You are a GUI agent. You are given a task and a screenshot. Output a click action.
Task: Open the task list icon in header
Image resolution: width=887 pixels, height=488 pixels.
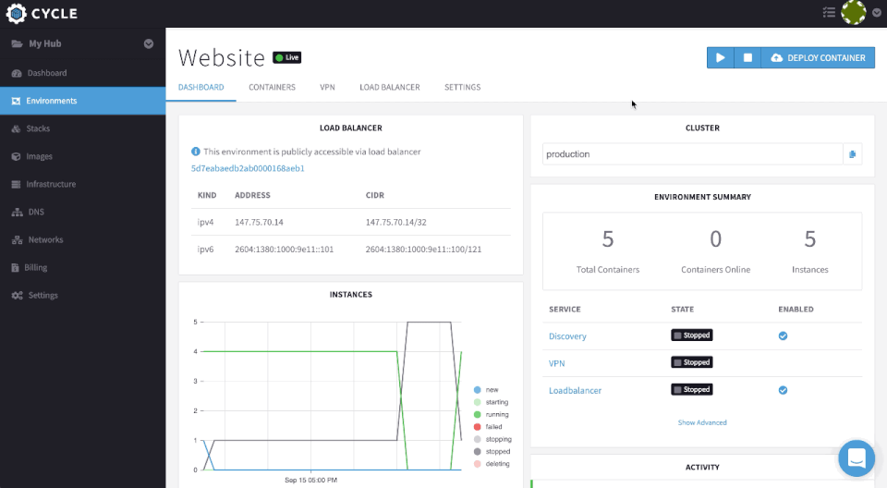(x=829, y=12)
